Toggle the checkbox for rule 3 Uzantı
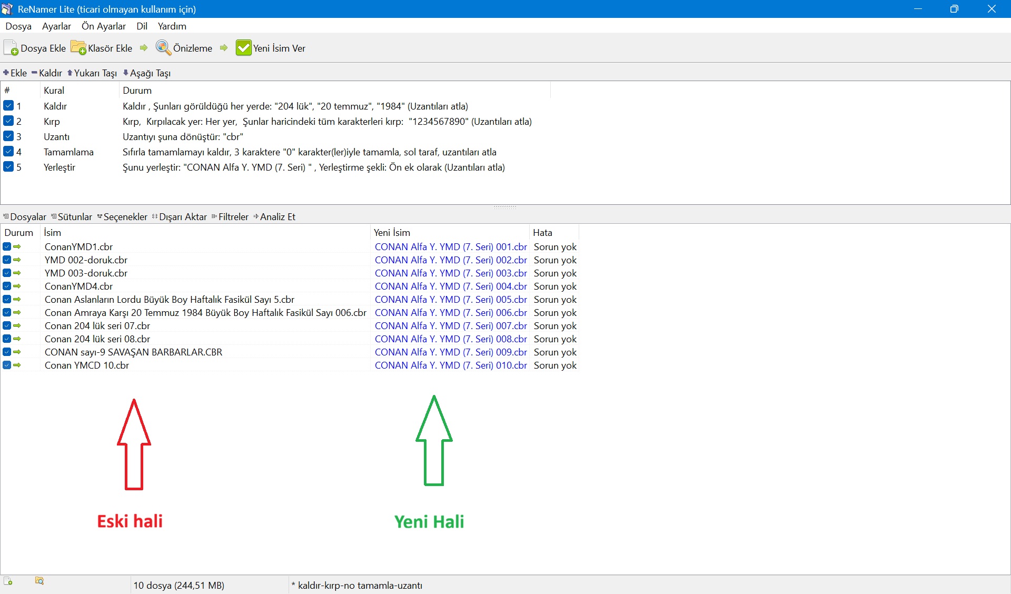The width and height of the screenshot is (1011, 594). pos(8,136)
